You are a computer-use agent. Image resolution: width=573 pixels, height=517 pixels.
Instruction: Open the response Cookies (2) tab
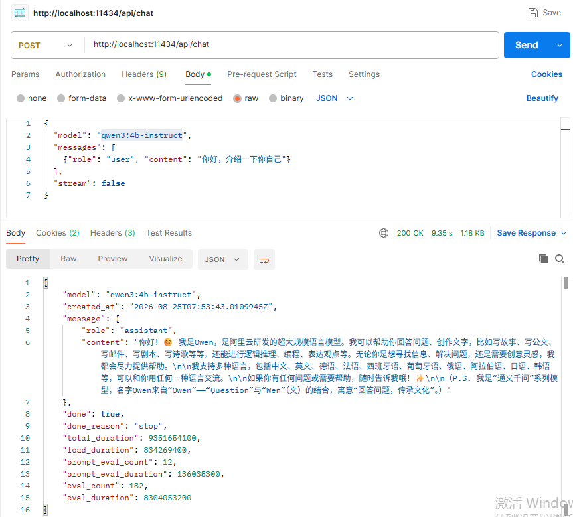click(57, 233)
